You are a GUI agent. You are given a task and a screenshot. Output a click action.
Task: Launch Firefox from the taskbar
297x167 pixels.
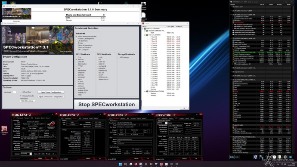pyautogui.click(x=136, y=164)
